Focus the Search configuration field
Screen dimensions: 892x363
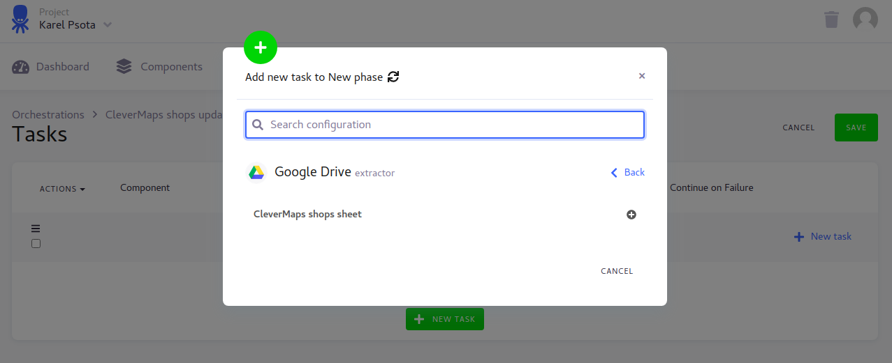point(444,125)
